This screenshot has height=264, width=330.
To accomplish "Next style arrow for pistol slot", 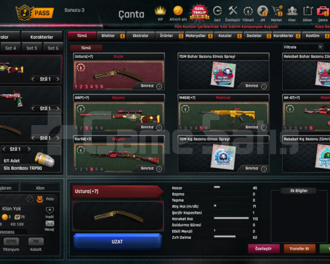I will [58, 108].
